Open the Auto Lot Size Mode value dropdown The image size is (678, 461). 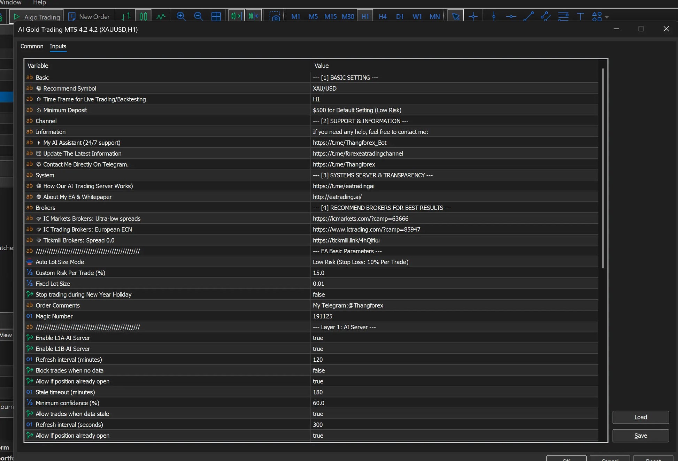point(454,262)
